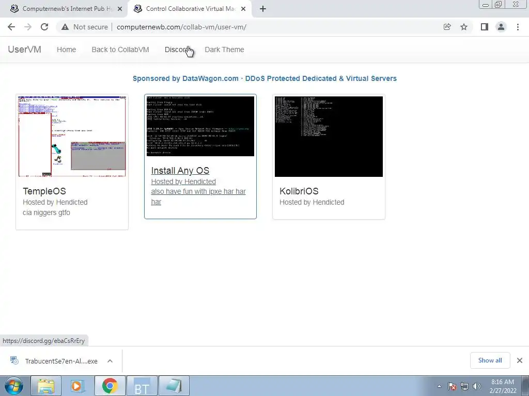This screenshot has height=396, width=529.
Task: Launch Windows Media Player from taskbar
Action: (x=79, y=386)
